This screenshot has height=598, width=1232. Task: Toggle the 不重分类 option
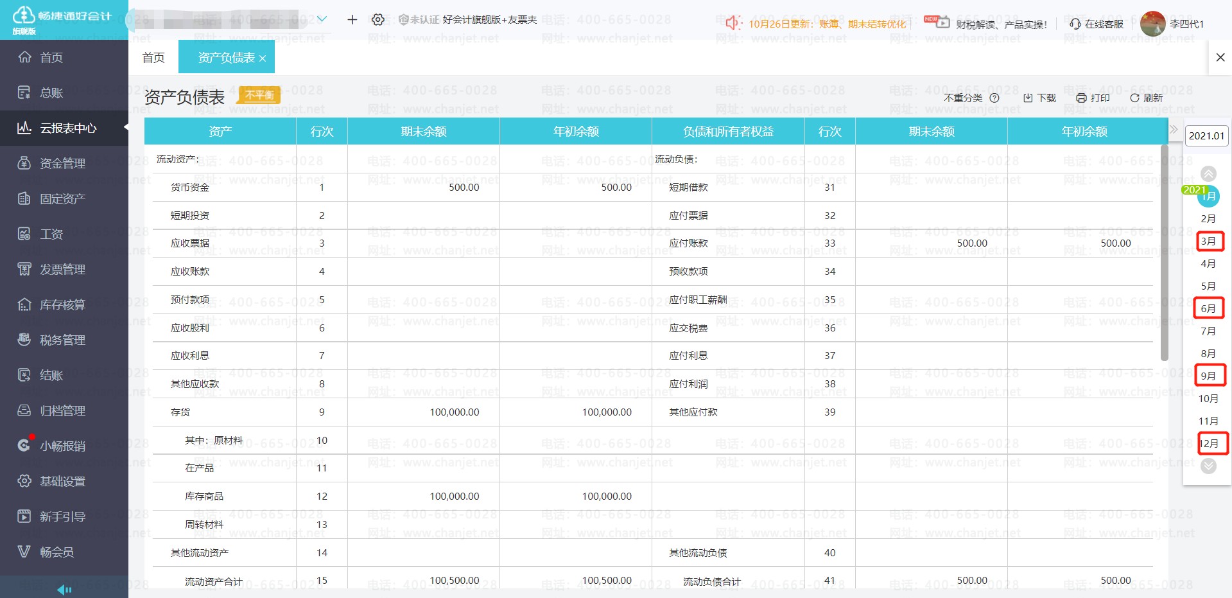pos(963,98)
